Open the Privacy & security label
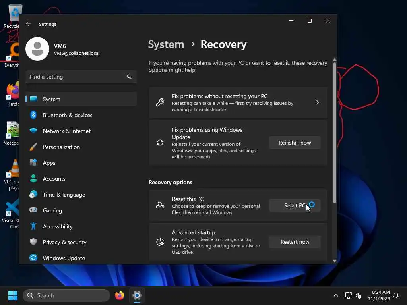The width and height of the screenshot is (407, 305). [x=65, y=242]
